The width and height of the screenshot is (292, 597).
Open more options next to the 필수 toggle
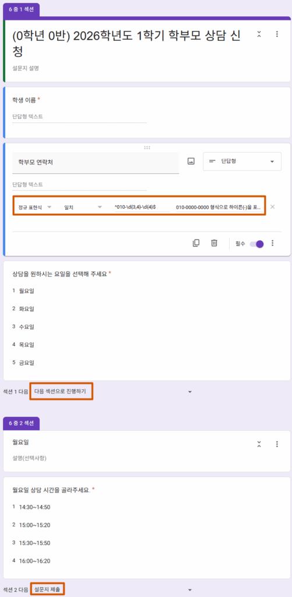click(273, 243)
